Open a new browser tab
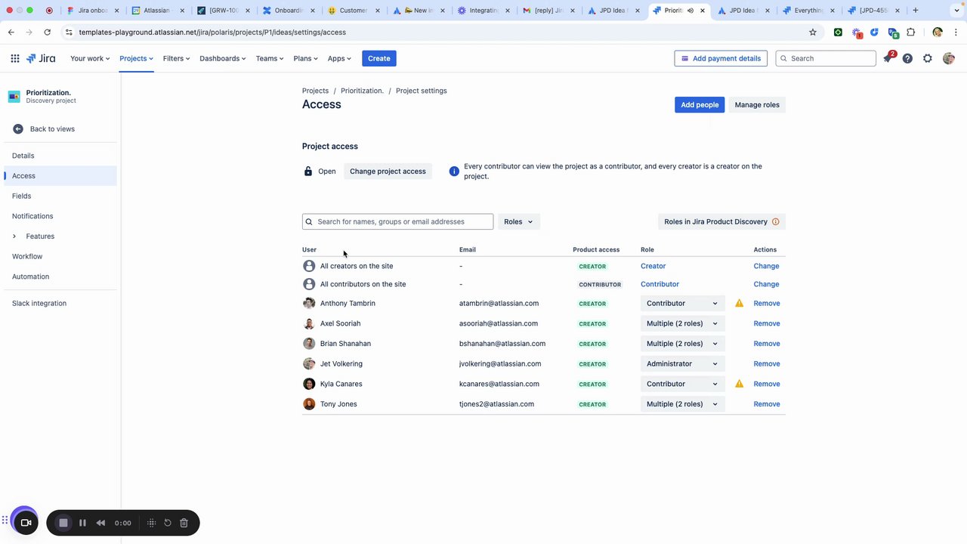 coord(916,11)
